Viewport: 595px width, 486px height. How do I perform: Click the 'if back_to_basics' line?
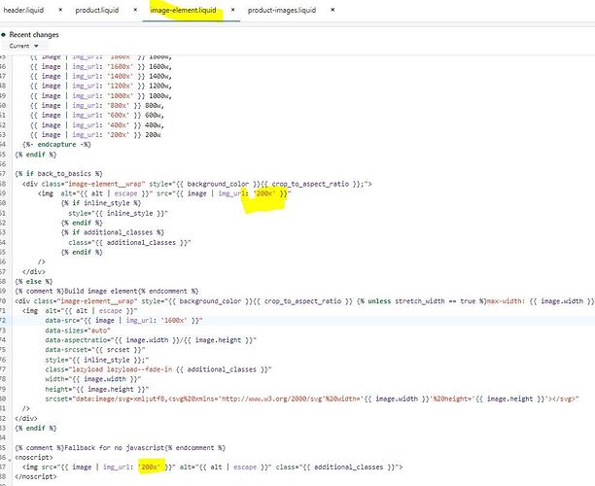pos(58,174)
